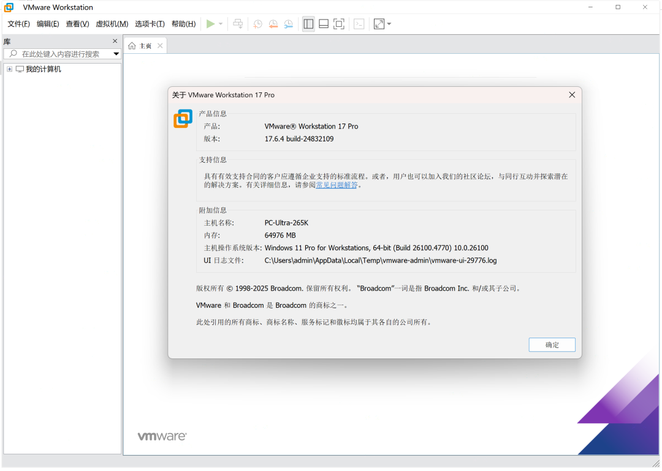Click the stretch guest display icon
This screenshot has height=471, width=662.
point(379,24)
